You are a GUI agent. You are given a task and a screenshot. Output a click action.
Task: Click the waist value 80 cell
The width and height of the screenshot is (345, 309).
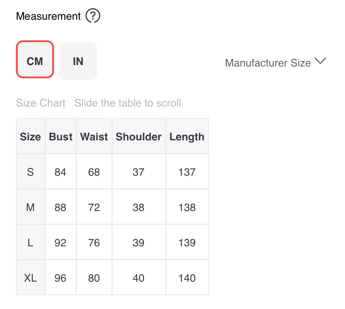(x=94, y=278)
